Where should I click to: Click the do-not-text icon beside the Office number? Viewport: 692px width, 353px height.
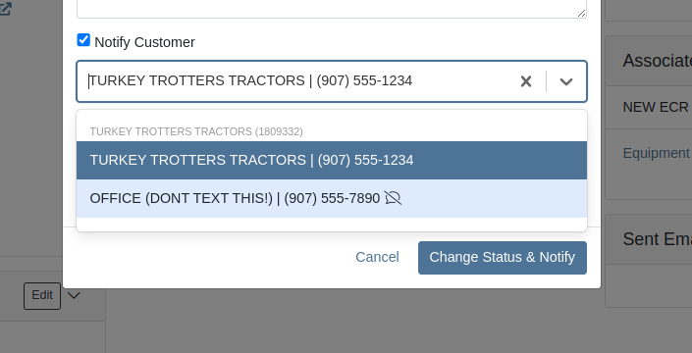pos(393,198)
